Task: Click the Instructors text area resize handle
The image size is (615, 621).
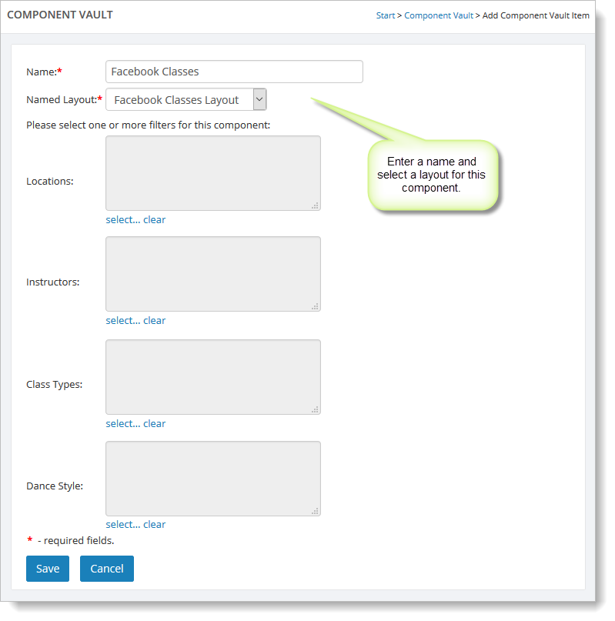Action: pyautogui.click(x=315, y=306)
